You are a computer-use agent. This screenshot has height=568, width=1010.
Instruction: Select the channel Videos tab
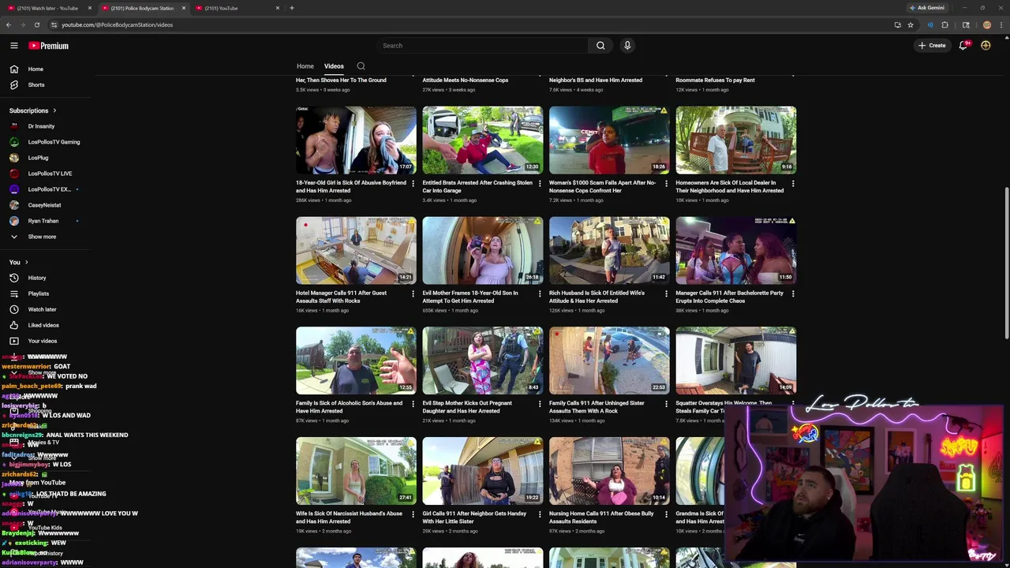click(x=334, y=66)
